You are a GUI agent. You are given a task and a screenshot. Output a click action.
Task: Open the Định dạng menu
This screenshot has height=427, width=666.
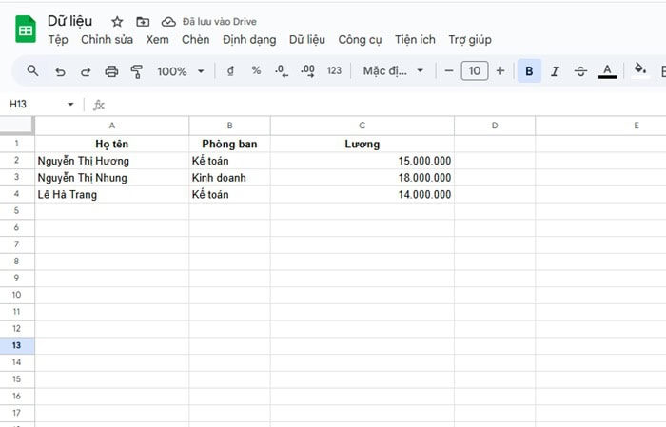[249, 40]
